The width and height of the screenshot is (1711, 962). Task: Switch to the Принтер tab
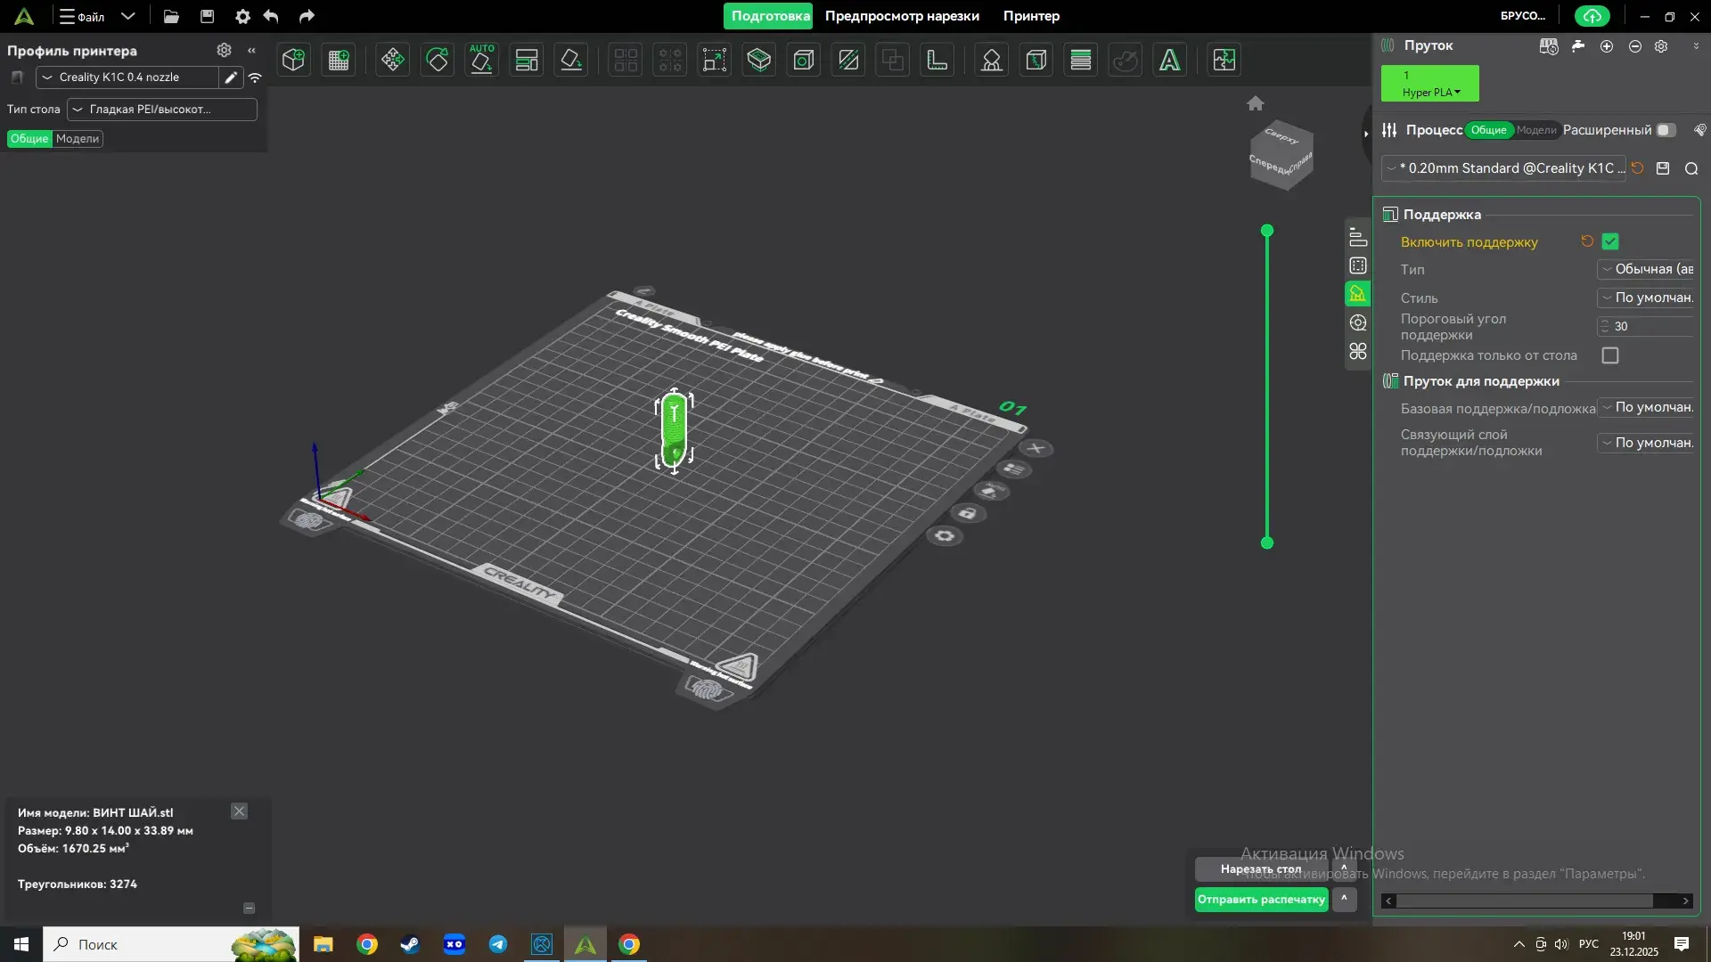point(1031,16)
